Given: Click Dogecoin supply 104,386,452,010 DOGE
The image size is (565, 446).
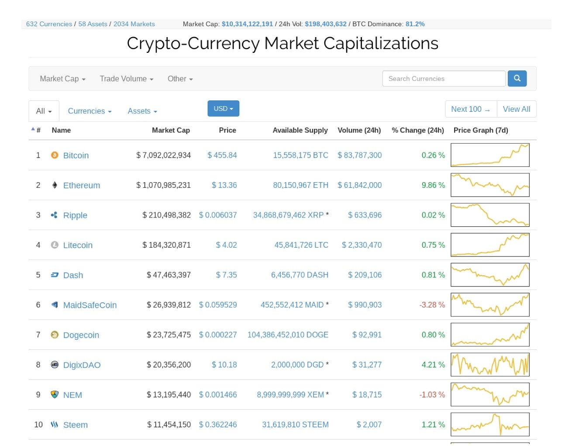Looking at the screenshot, I should pyautogui.click(x=288, y=335).
